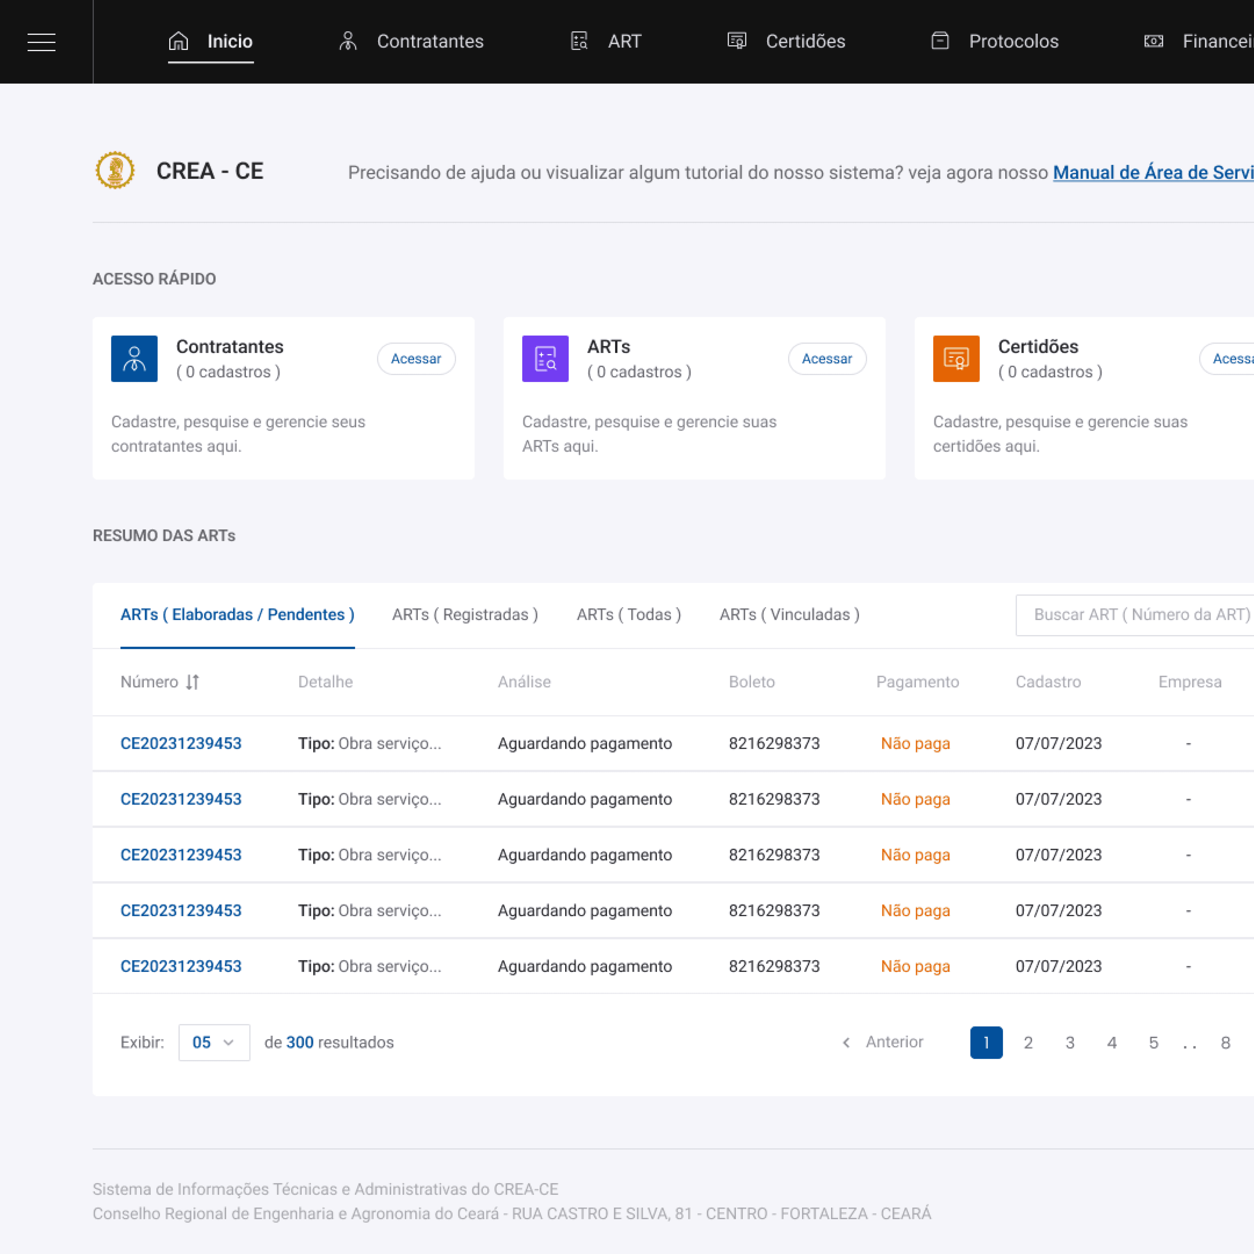Click the person icon beside Contratantes

click(x=348, y=41)
